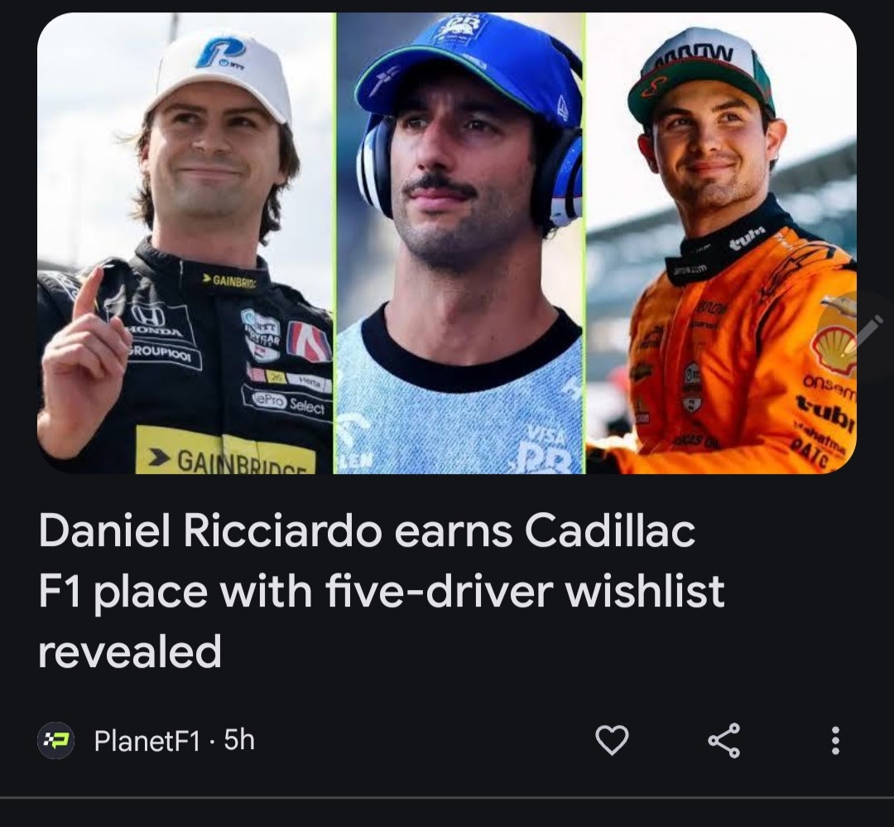Click the yellow Gainbridge logo on the suit
894x827 pixels.
click(225, 451)
